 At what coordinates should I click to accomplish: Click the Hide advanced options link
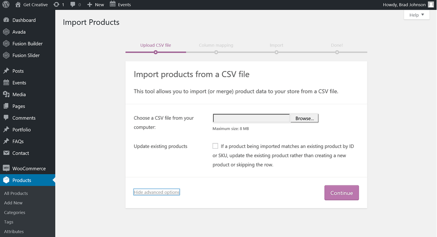[x=156, y=192]
